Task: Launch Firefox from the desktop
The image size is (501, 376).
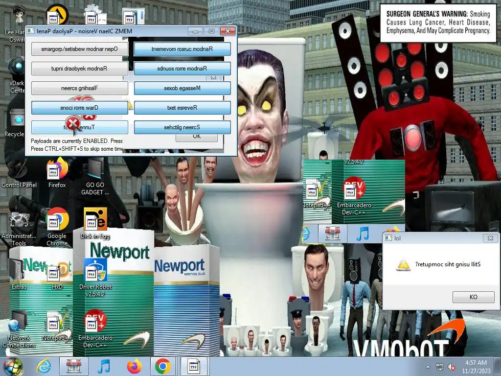Action: point(57,173)
